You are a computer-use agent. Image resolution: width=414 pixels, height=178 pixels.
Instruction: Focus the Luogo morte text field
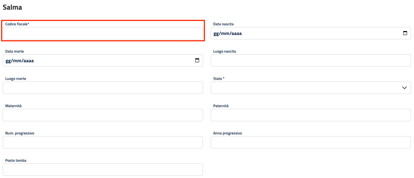coord(103,88)
